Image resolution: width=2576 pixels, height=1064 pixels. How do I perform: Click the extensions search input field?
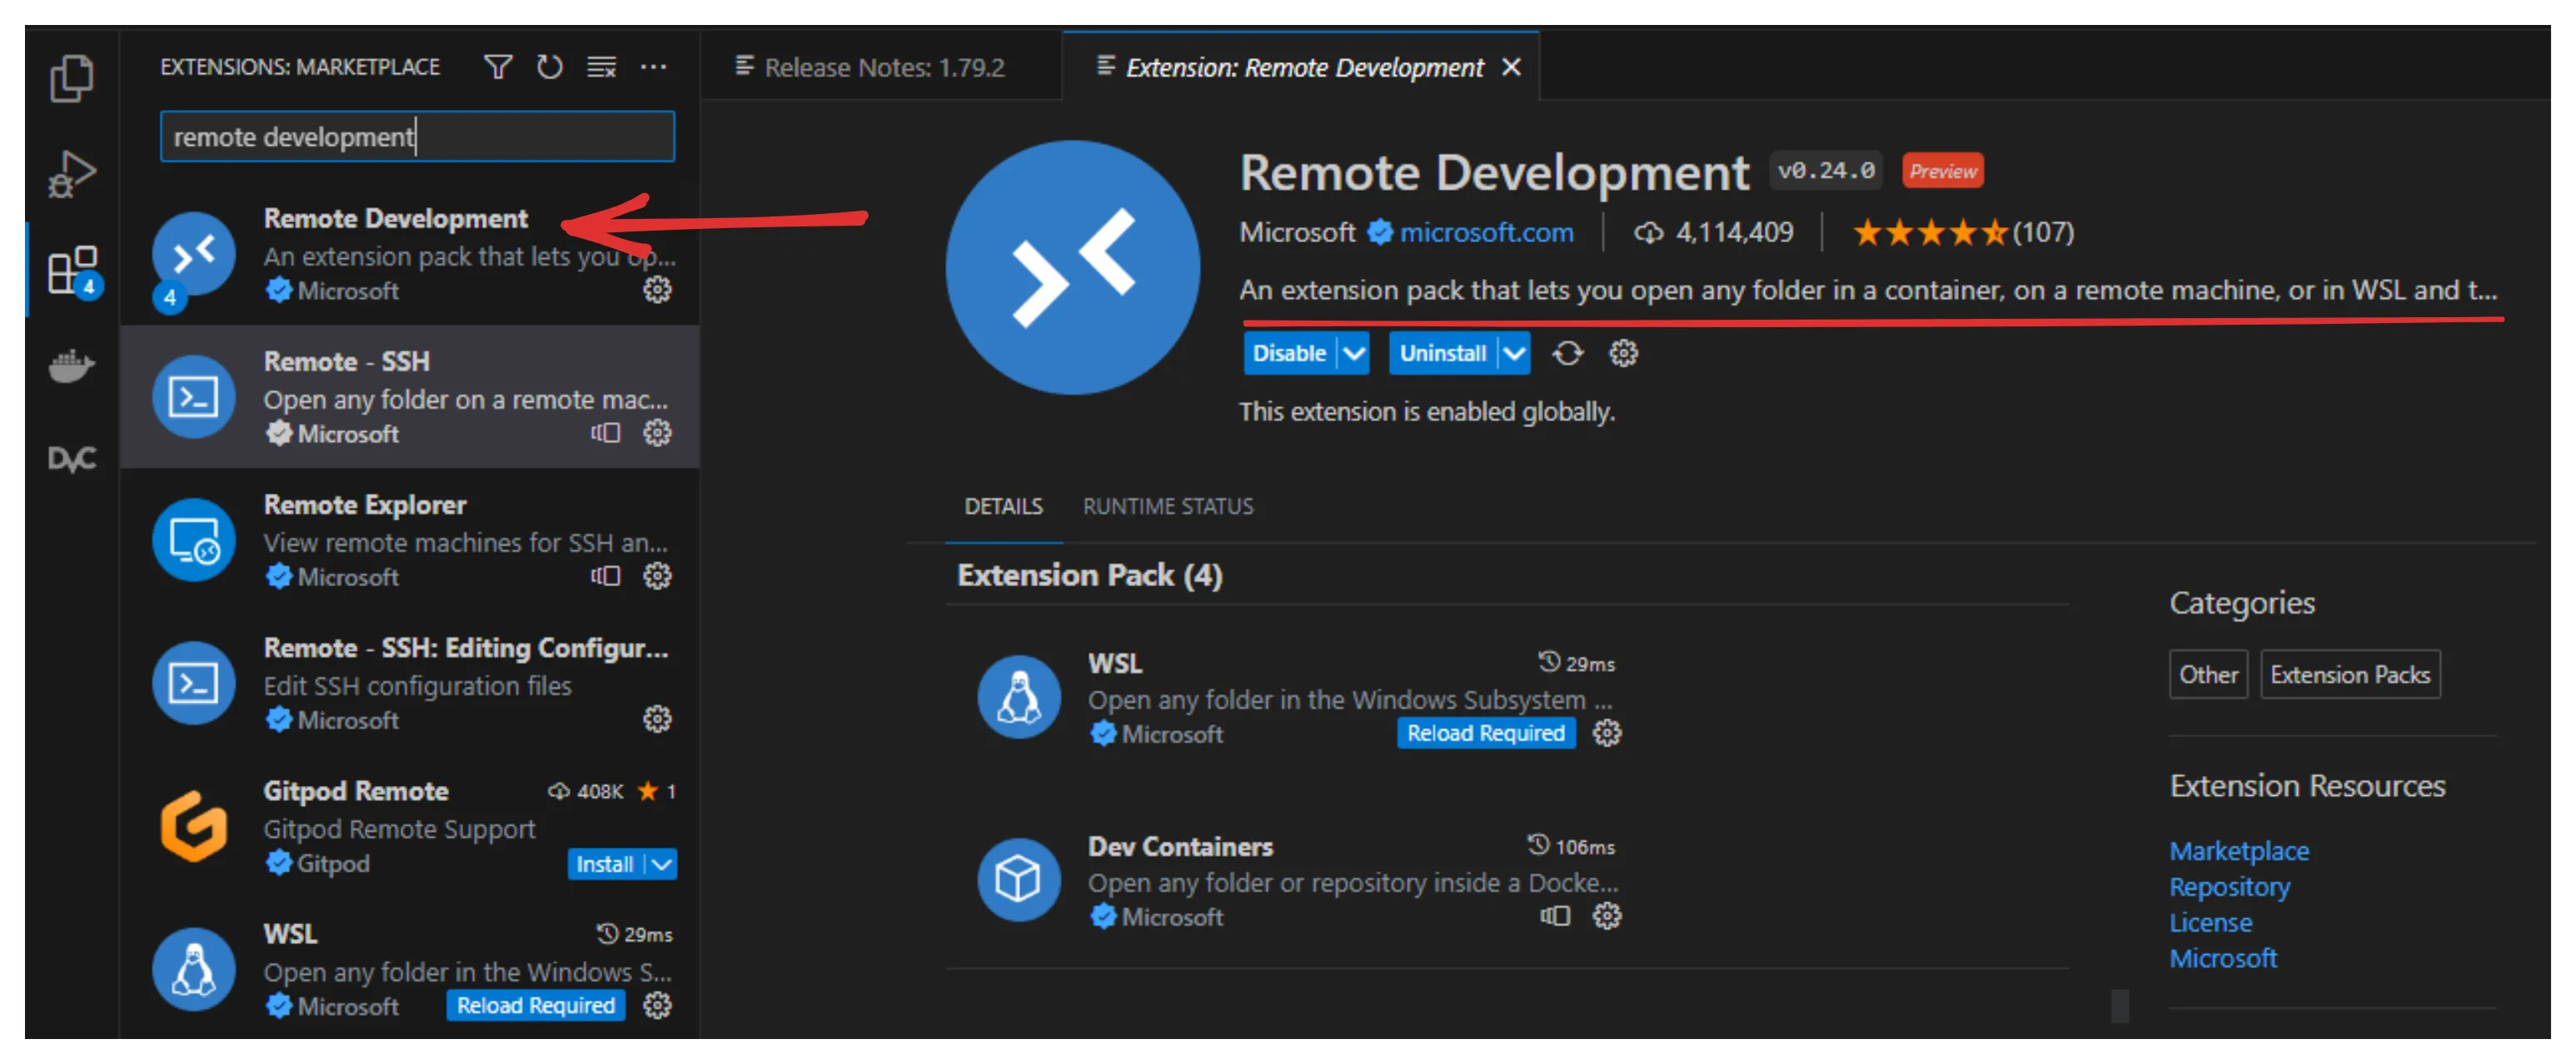(417, 137)
